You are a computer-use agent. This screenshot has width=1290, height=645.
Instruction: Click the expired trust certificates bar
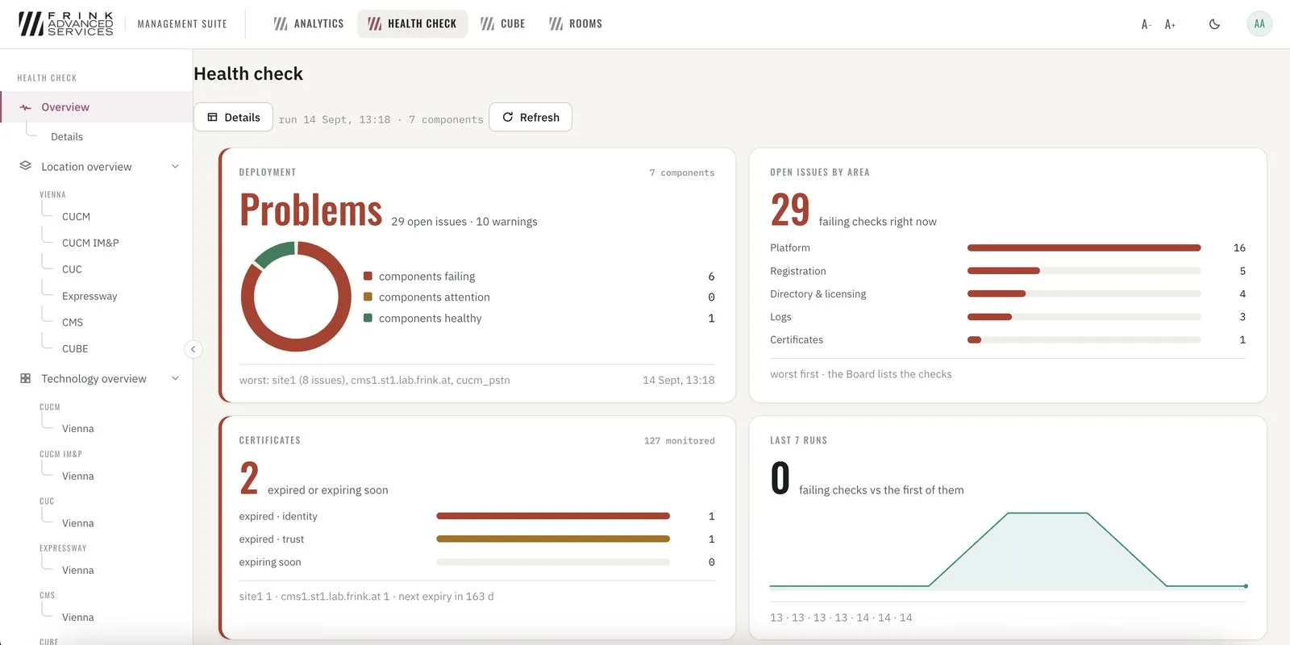point(553,539)
